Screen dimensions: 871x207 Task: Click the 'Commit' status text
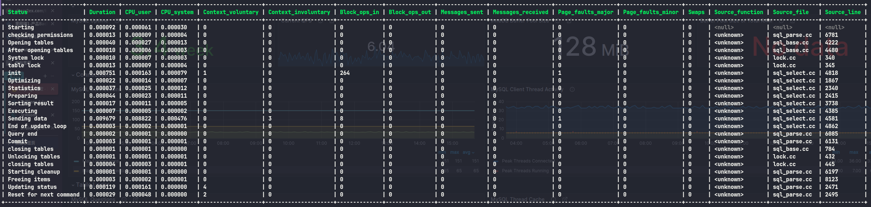click(18, 141)
